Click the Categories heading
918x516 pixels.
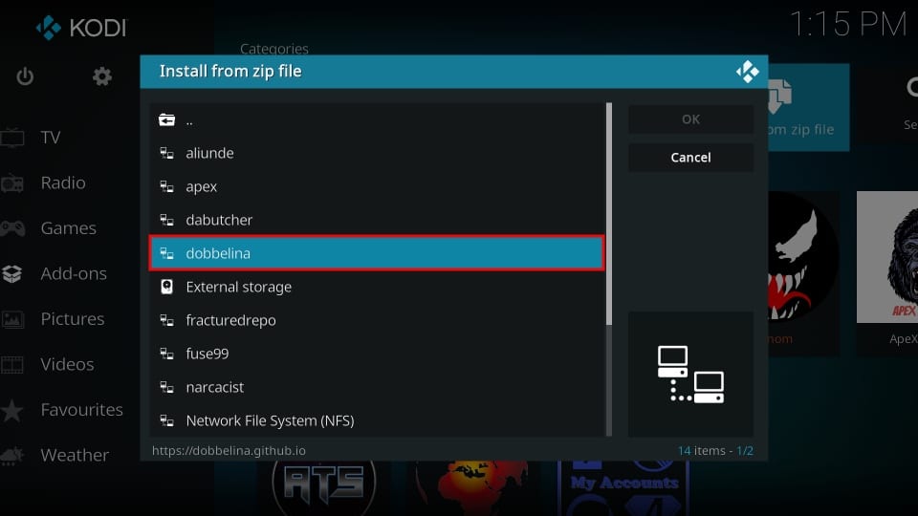(274, 49)
